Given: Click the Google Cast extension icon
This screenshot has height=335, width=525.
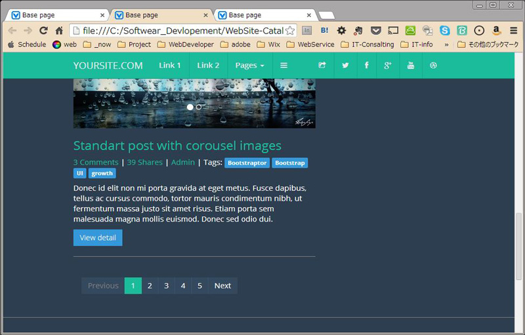Looking at the screenshot, I should (393, 31).
